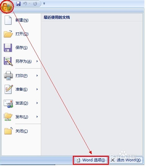Choose 准备(E) from the Office menu
This screenshot has width=146, height=167.
pos(21,89)
